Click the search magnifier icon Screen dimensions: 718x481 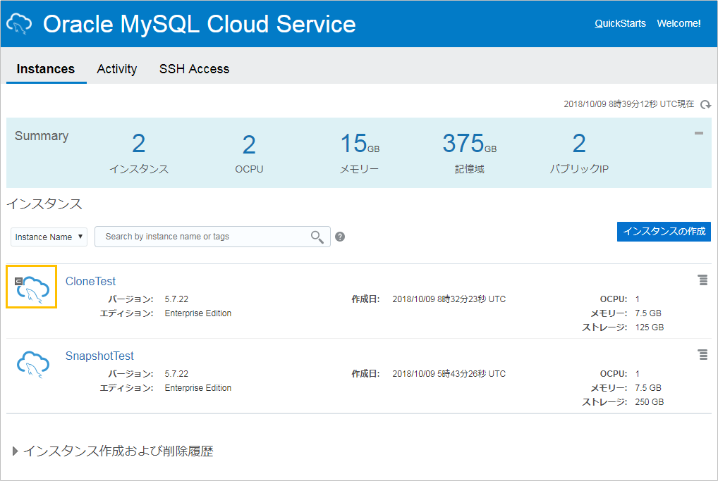coord(317,237)
